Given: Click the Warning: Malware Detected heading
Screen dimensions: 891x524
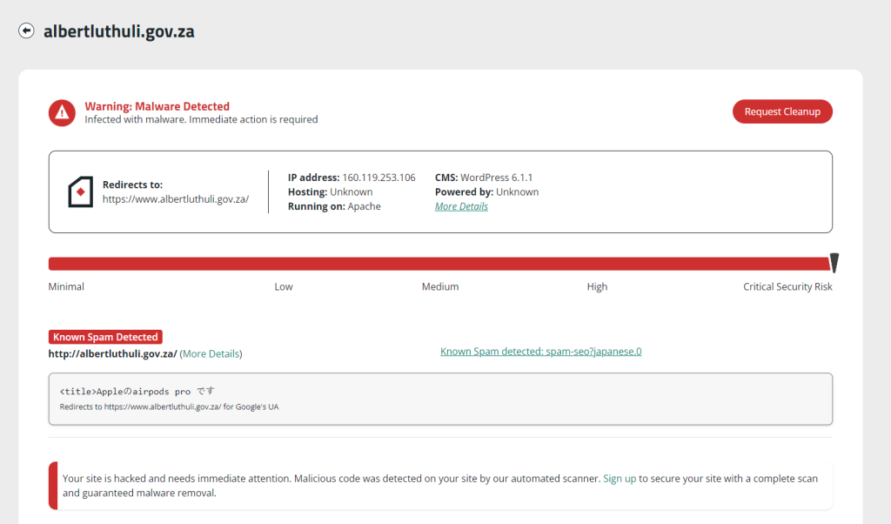Looking at the screenshot, I should [x=157, y=106].
